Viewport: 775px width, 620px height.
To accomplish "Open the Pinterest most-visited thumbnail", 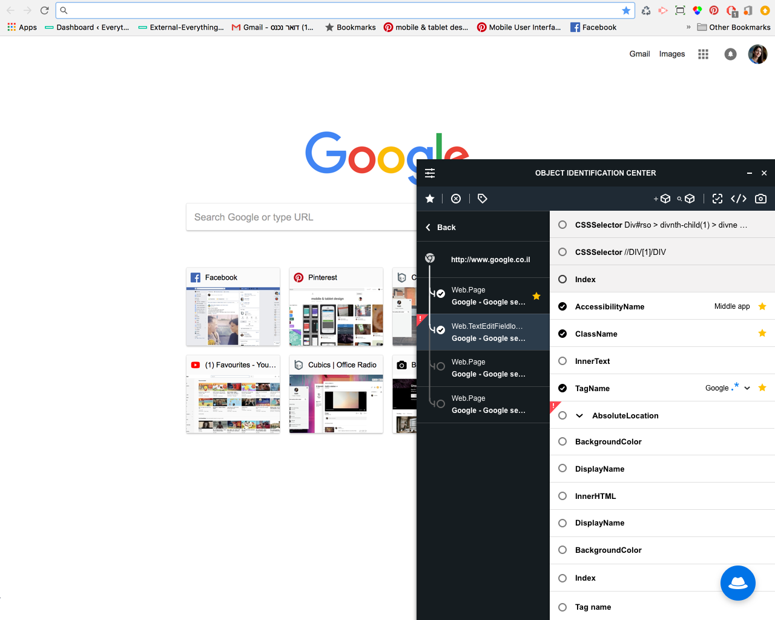I will click(x=336, y=307).
